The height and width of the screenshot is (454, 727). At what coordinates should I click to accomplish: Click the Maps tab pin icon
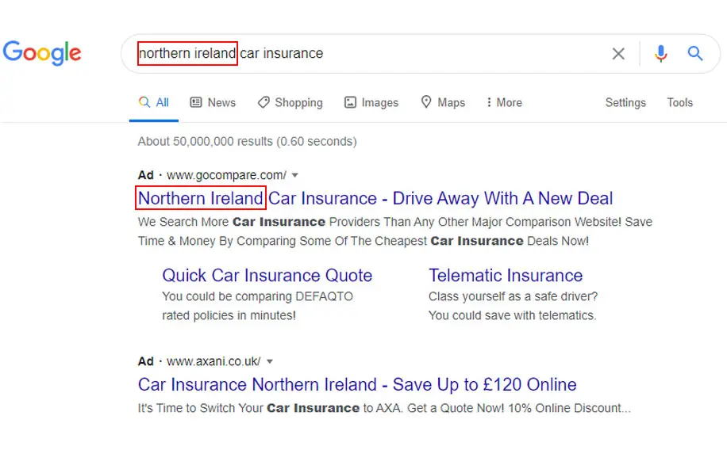(426, 102)
